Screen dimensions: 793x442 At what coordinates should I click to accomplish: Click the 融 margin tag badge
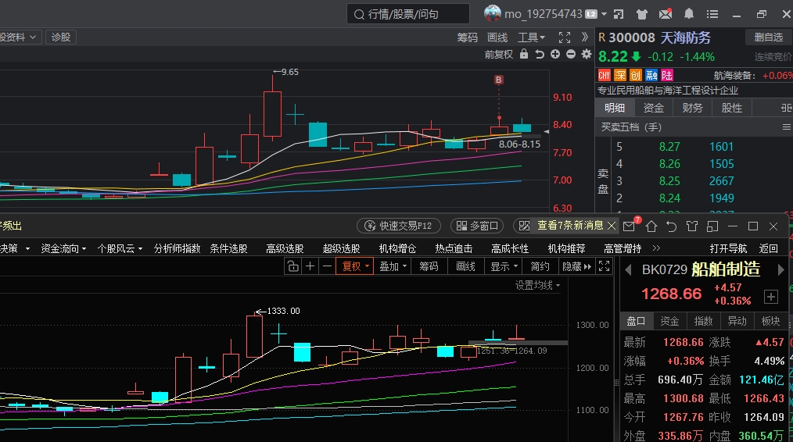pos(651,75)
